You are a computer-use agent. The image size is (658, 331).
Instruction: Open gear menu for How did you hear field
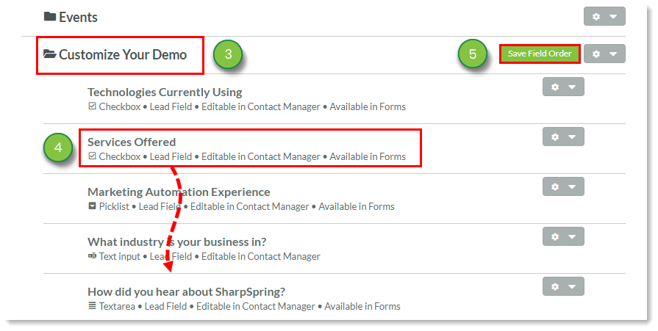click(x=563, y=286)
